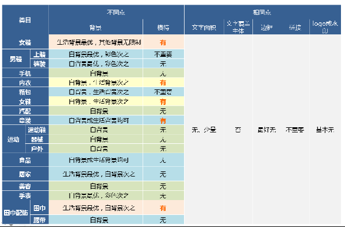Click the 食品 category cell
345x227 pixels.
pyautogui.click(x=25, y=160)
